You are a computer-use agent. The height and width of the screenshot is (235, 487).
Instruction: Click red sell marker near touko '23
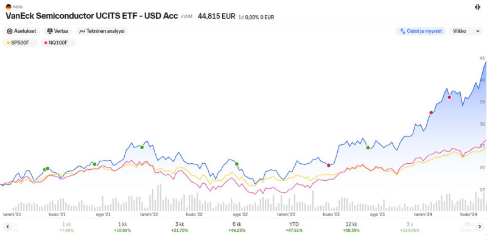pyautogui.click(x=329, y=165)
